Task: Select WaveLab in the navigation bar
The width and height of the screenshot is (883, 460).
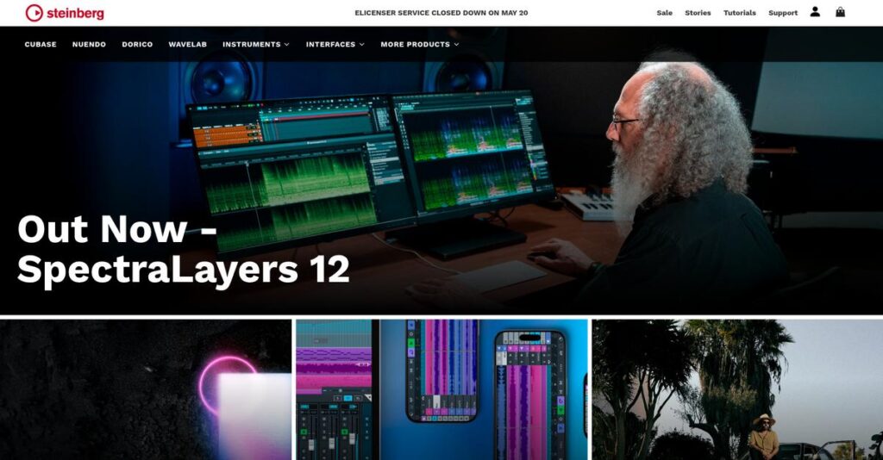Action: click(187, 45)
